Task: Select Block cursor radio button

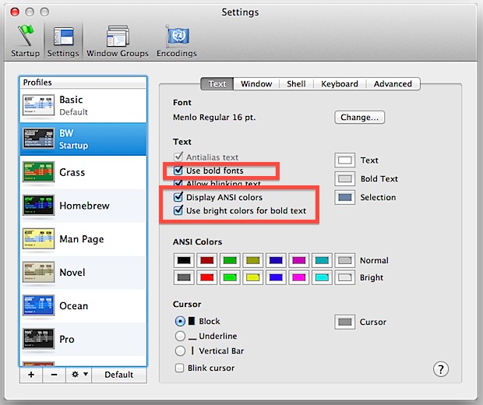Action: tap(180, 321)
